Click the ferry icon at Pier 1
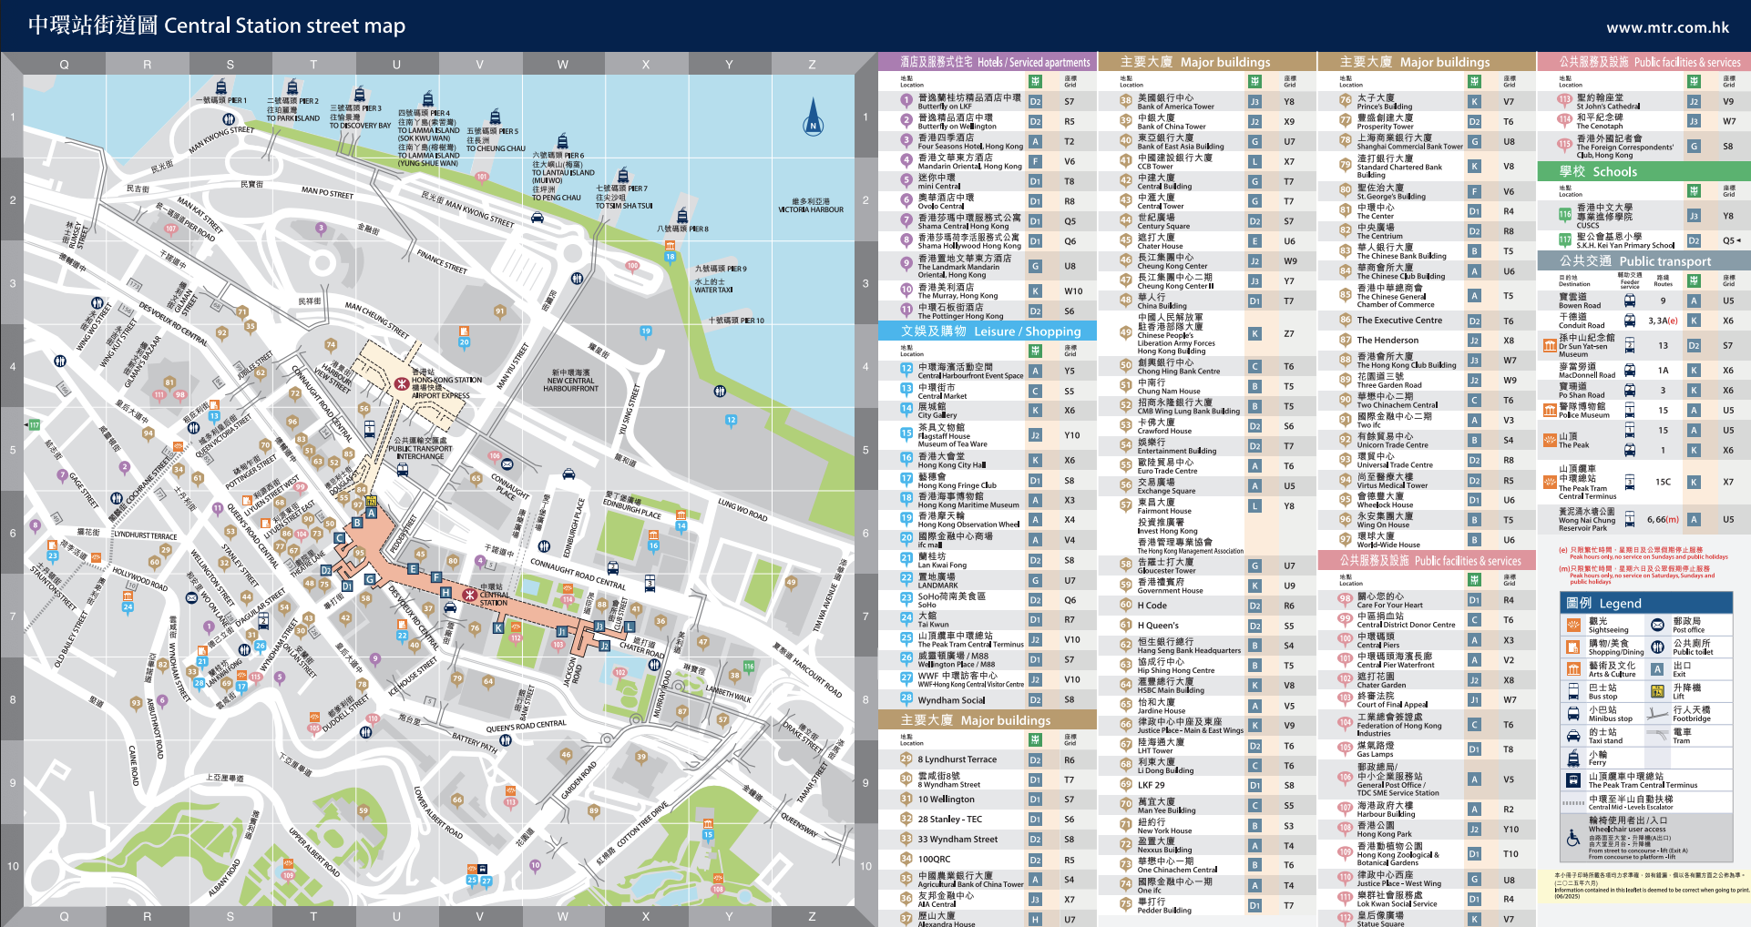The image size is (1751, 927). pos(220,87)
